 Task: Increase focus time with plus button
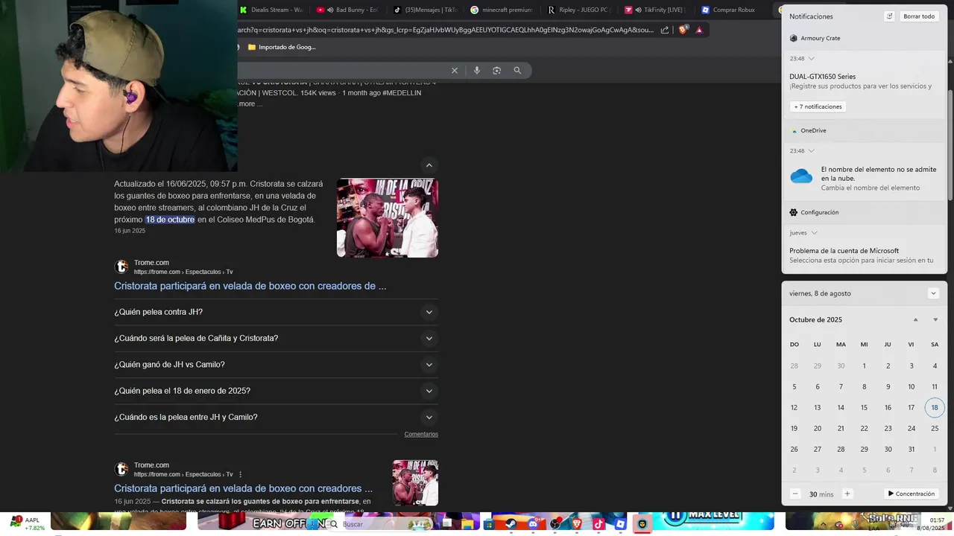[847, 494]
